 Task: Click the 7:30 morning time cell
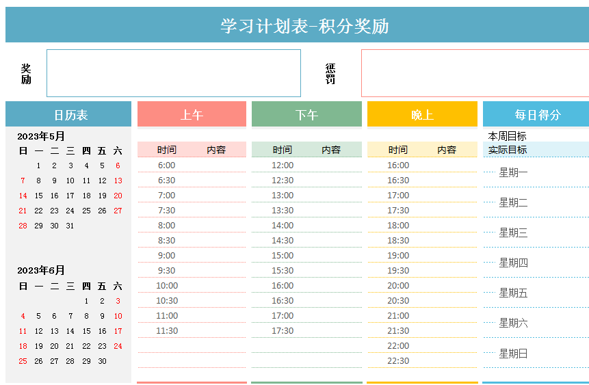[166, 211]
